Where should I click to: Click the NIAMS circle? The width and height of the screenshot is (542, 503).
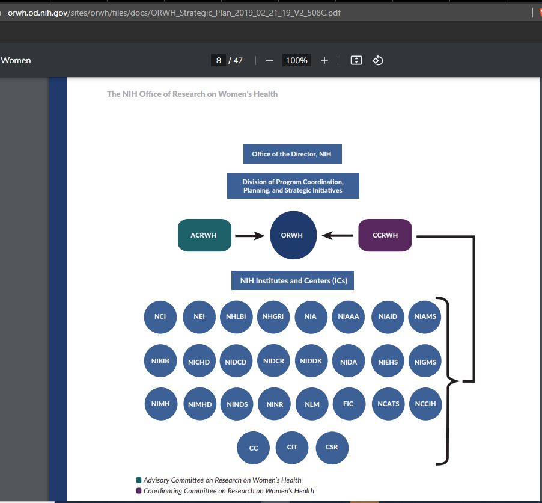click(425, 316)
